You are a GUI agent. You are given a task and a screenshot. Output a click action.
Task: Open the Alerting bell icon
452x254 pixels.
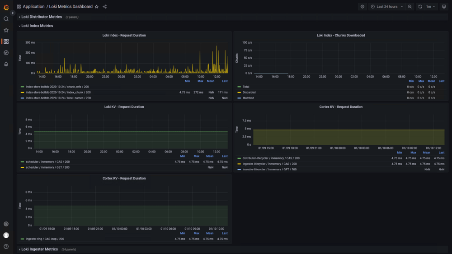point(6,64)
